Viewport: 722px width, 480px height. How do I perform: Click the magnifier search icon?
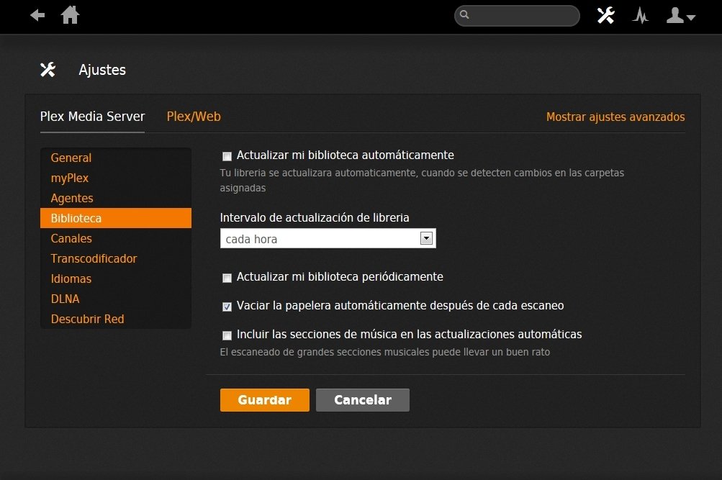[x=464, y=14]
